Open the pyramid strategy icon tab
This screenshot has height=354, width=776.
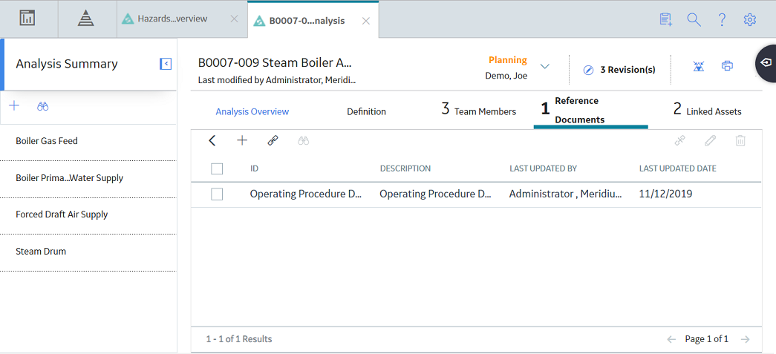(x=86, y=19)
